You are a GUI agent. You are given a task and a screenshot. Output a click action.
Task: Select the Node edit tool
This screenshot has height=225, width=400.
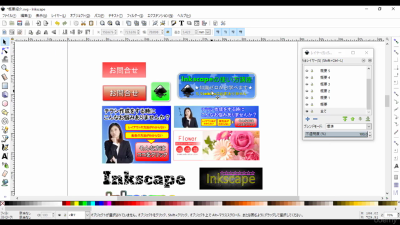point(4,51)
